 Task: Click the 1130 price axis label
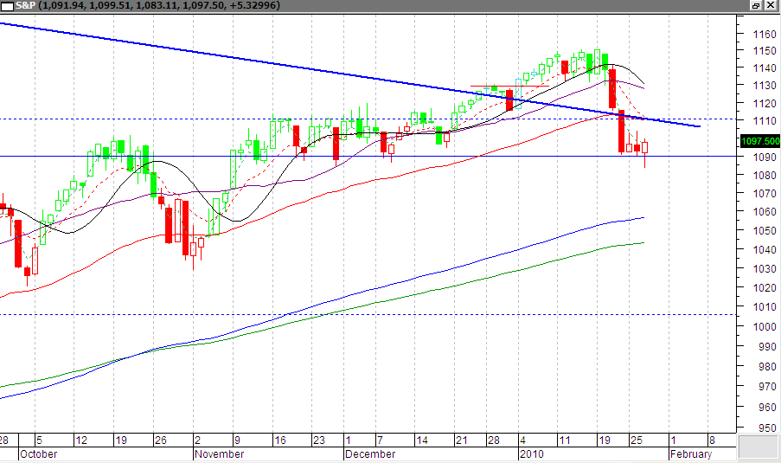[765, 86]
